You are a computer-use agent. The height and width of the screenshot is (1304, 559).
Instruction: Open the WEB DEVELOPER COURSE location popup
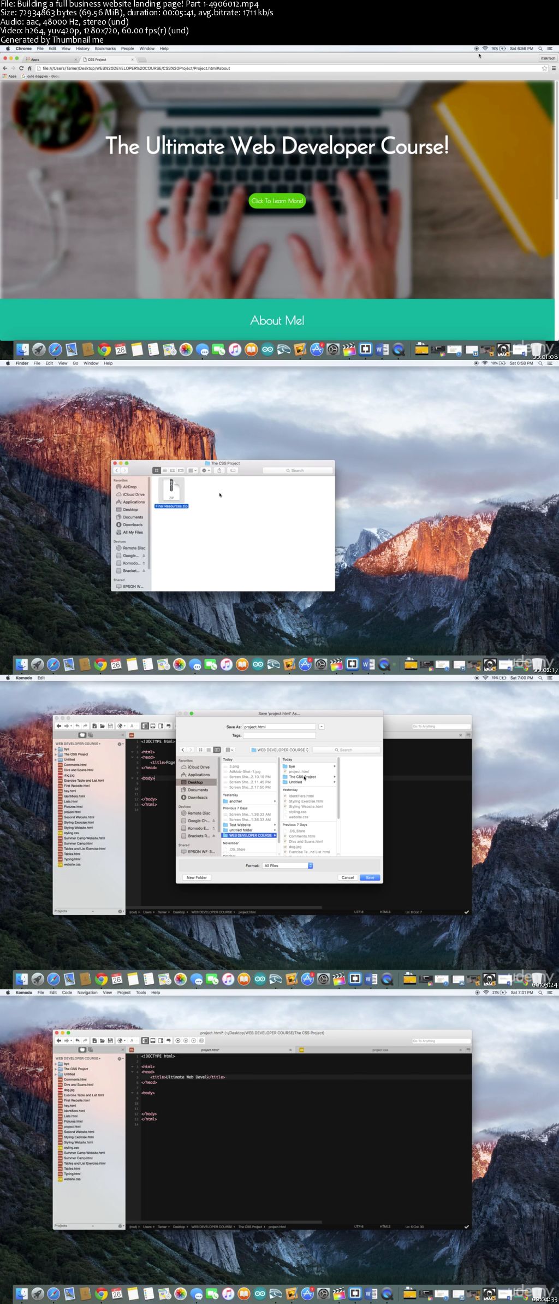tap(280, 750)
